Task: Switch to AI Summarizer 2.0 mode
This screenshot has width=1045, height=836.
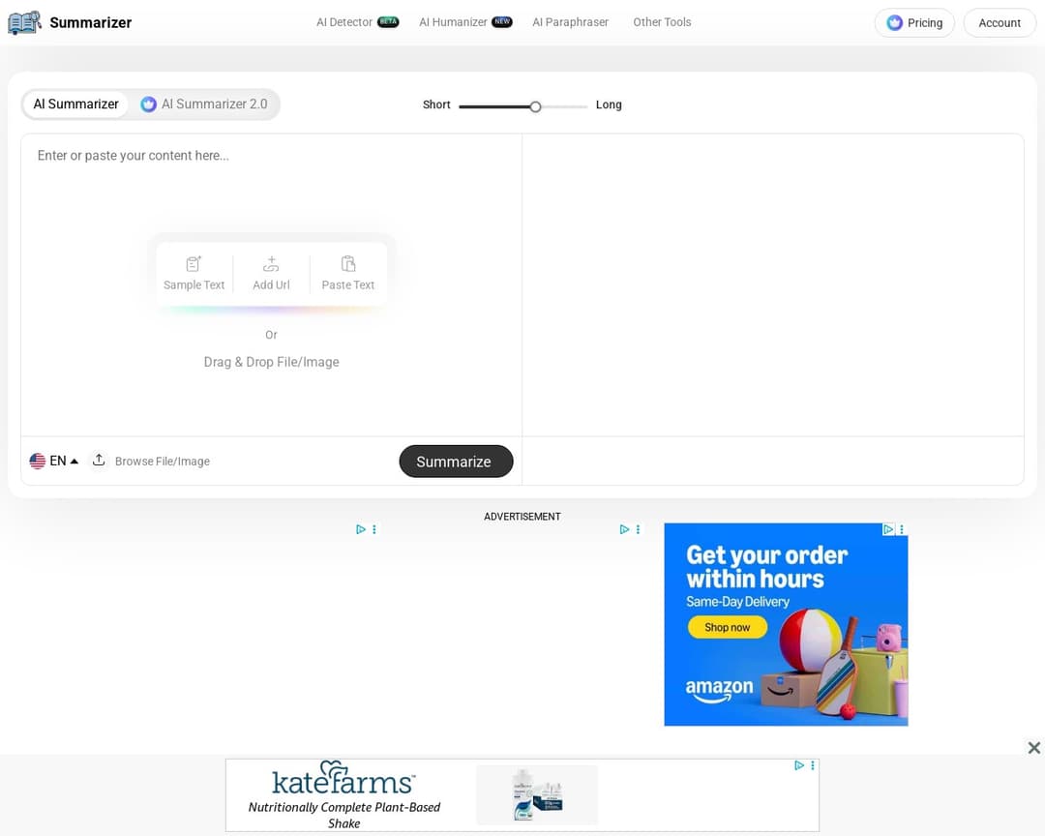Action: tap(204, 104)
